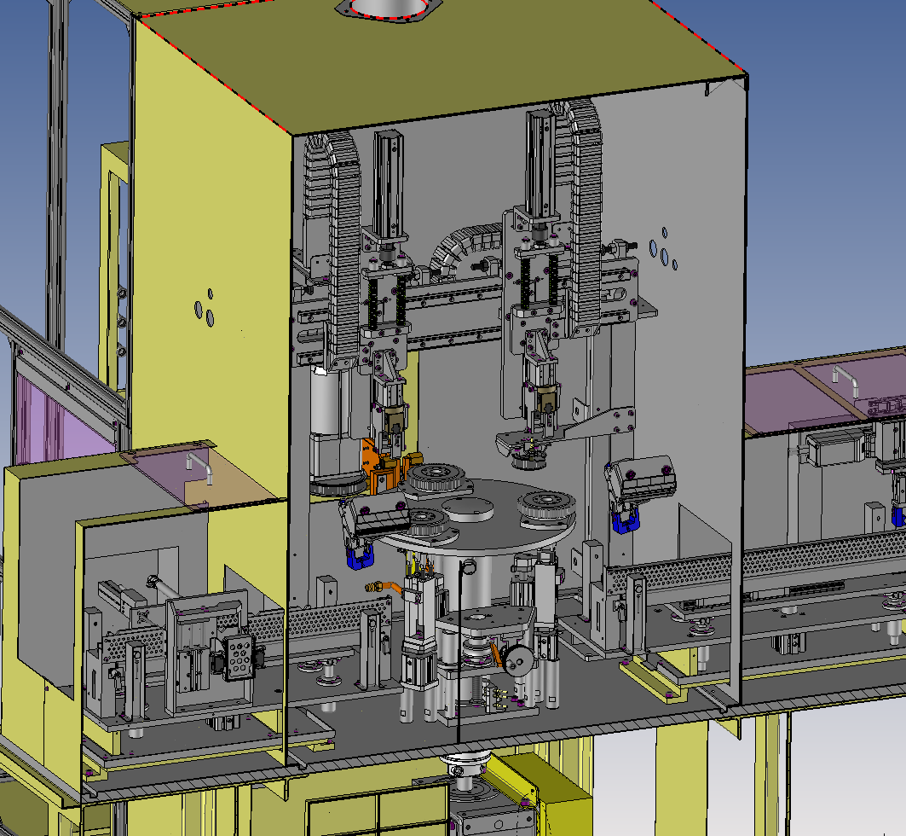Click the handle on the right purple cover
This screenshot has height=836, width=906.
pos(844,380)
